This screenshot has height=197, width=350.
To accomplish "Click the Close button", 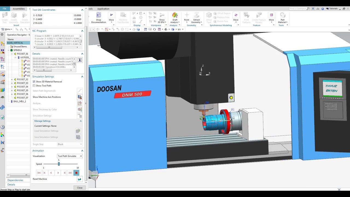I will (x=80, y=188).
